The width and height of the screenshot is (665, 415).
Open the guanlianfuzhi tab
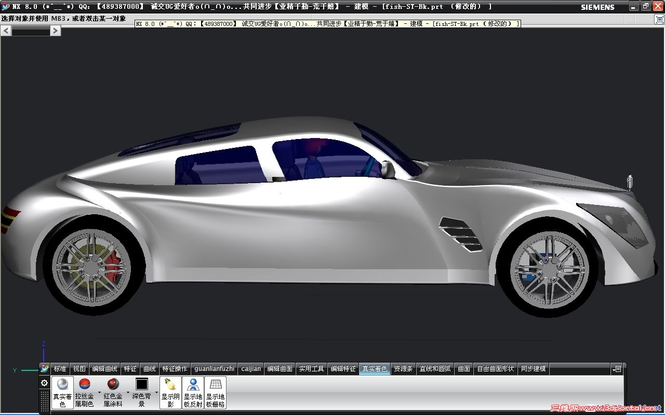pos(214,369)
